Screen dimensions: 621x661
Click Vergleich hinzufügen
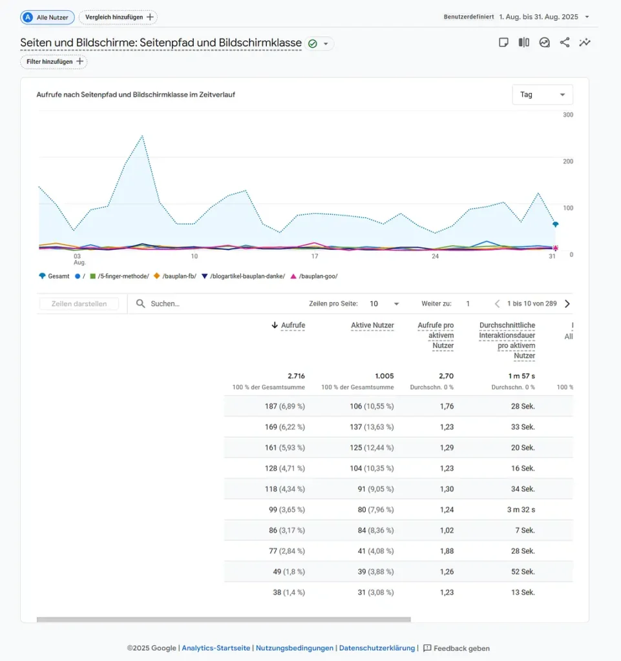point(118,17)
